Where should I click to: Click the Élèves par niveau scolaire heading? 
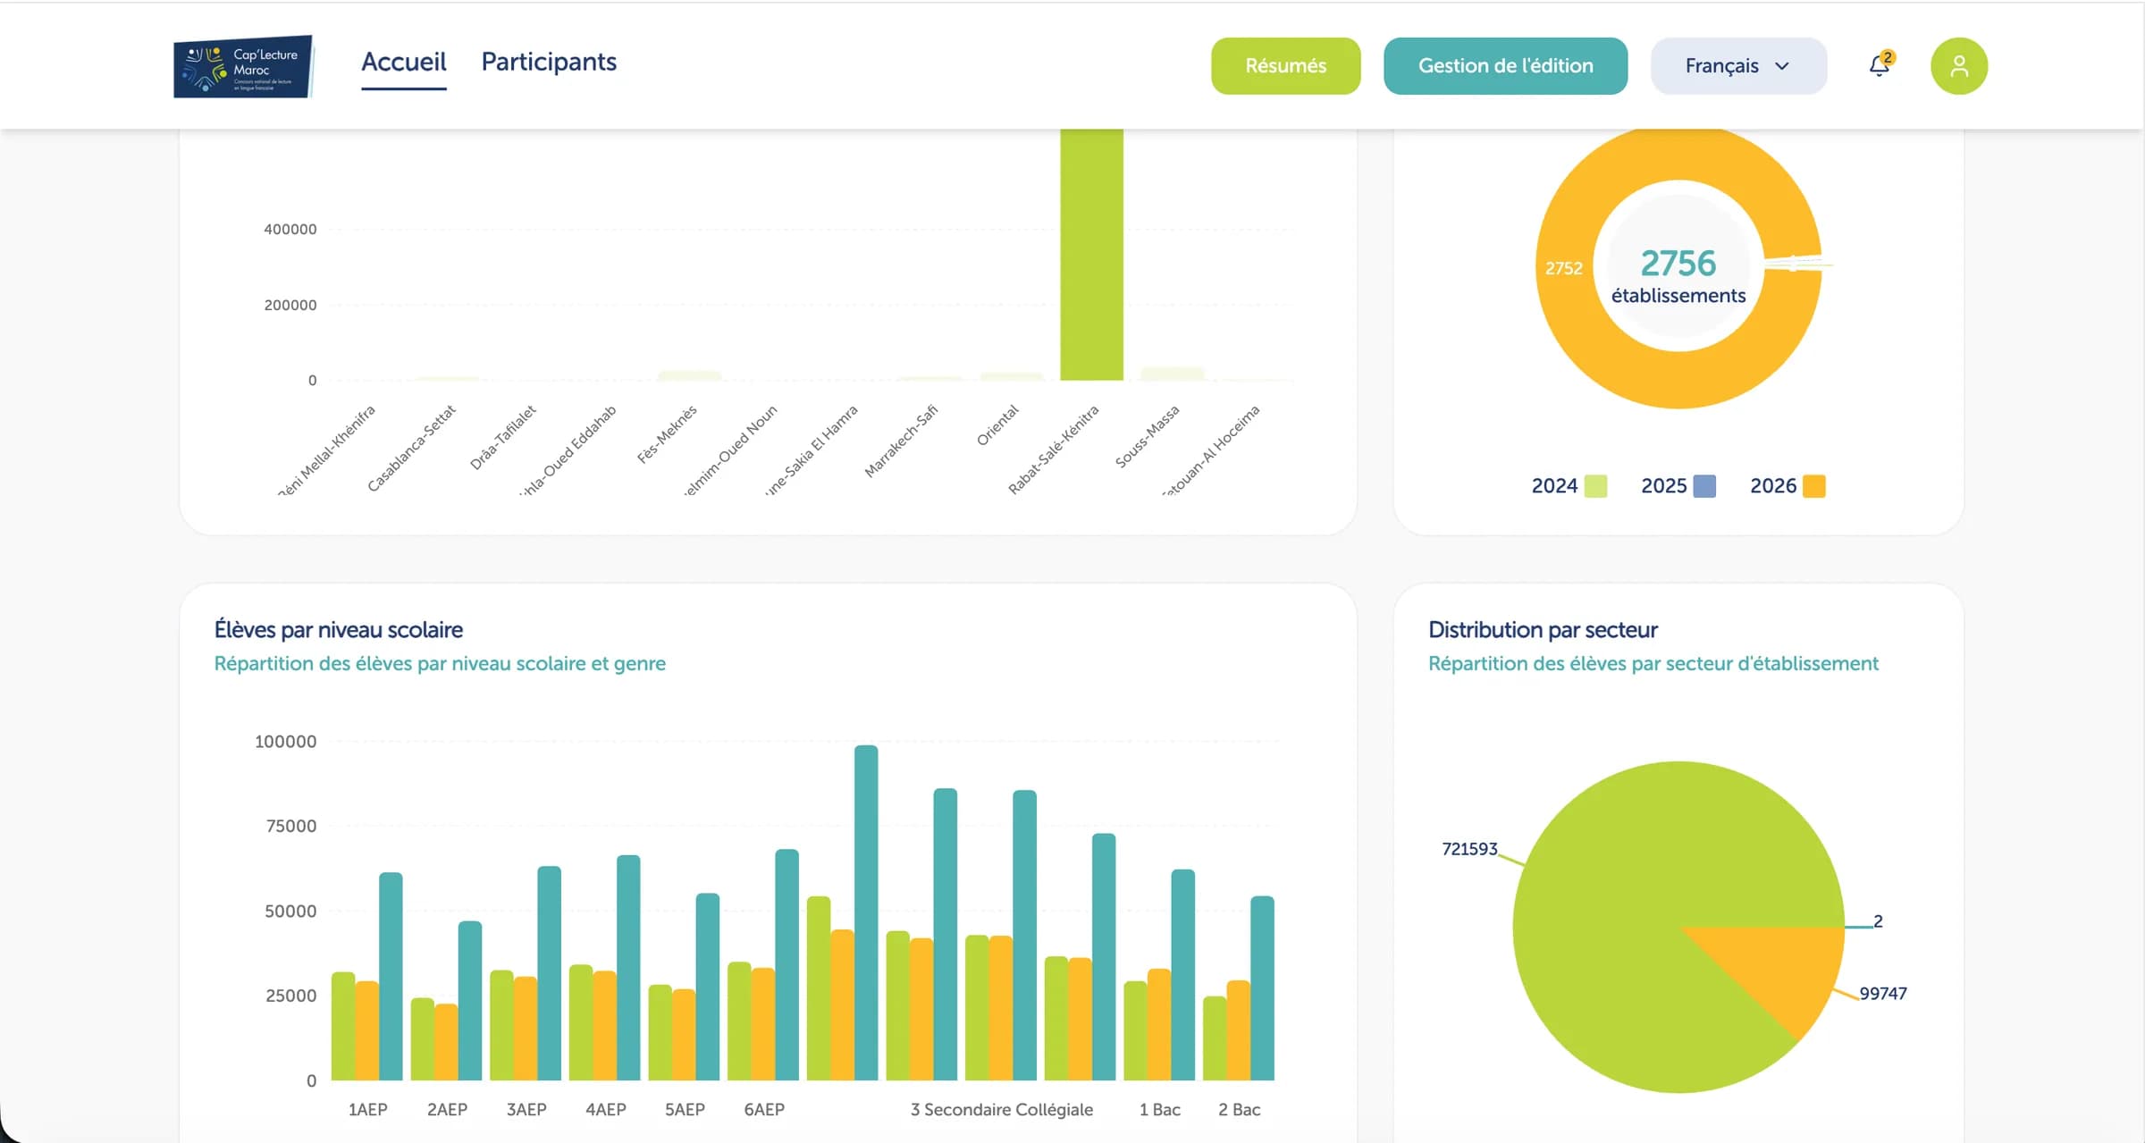coord(339,630)
